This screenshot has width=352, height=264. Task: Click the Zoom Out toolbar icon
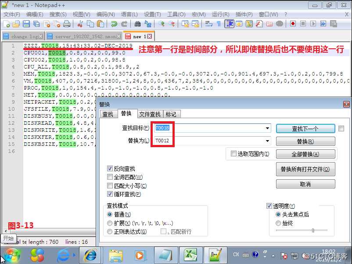172,24
